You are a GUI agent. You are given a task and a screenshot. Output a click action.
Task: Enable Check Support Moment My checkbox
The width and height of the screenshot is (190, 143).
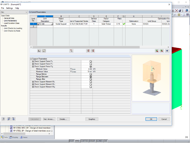click(91, 84)
